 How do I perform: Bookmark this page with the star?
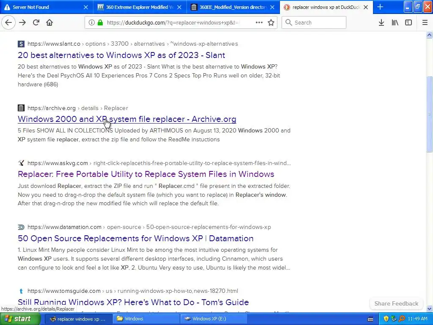(x=271, y=22)
